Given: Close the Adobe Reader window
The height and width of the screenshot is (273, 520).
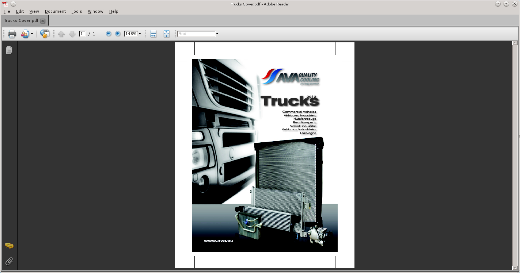Looking at the screenshot, I should (x=515, y=4).
